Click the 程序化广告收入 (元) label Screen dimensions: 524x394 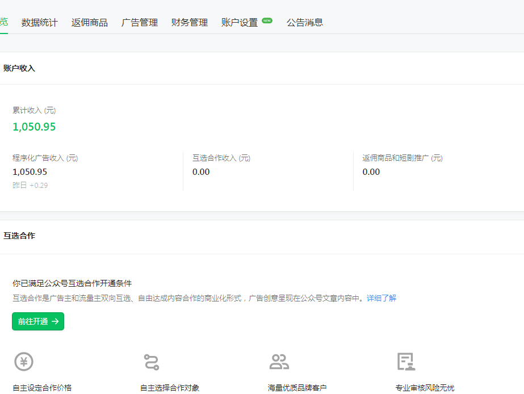click(x=45, y=158)
